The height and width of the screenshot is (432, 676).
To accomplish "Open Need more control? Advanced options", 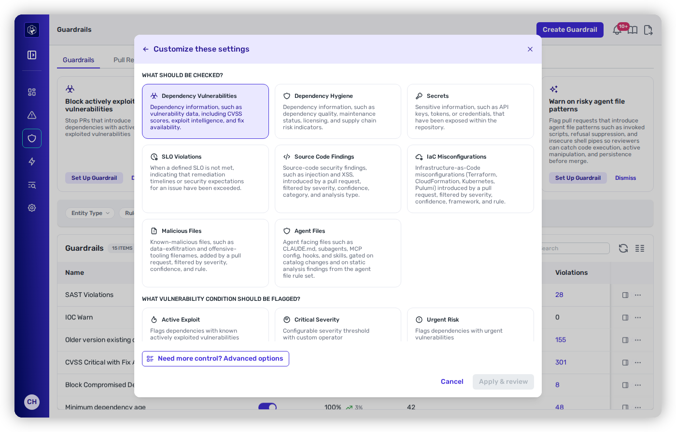I will (215, 359).
